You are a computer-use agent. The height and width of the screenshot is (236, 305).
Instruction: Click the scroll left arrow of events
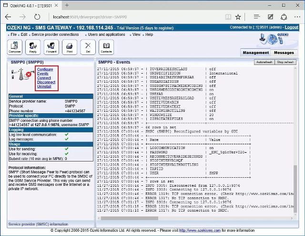(99, 218)
